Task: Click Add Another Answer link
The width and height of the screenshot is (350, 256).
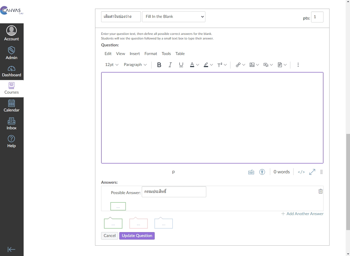Action: pyautogui.click(x=302, y=214)
